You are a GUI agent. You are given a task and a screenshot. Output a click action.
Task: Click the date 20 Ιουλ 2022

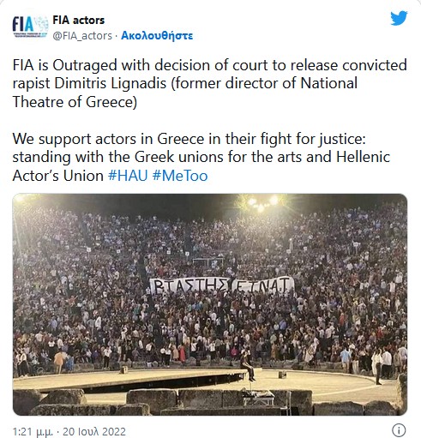click(x=94, y=431)
